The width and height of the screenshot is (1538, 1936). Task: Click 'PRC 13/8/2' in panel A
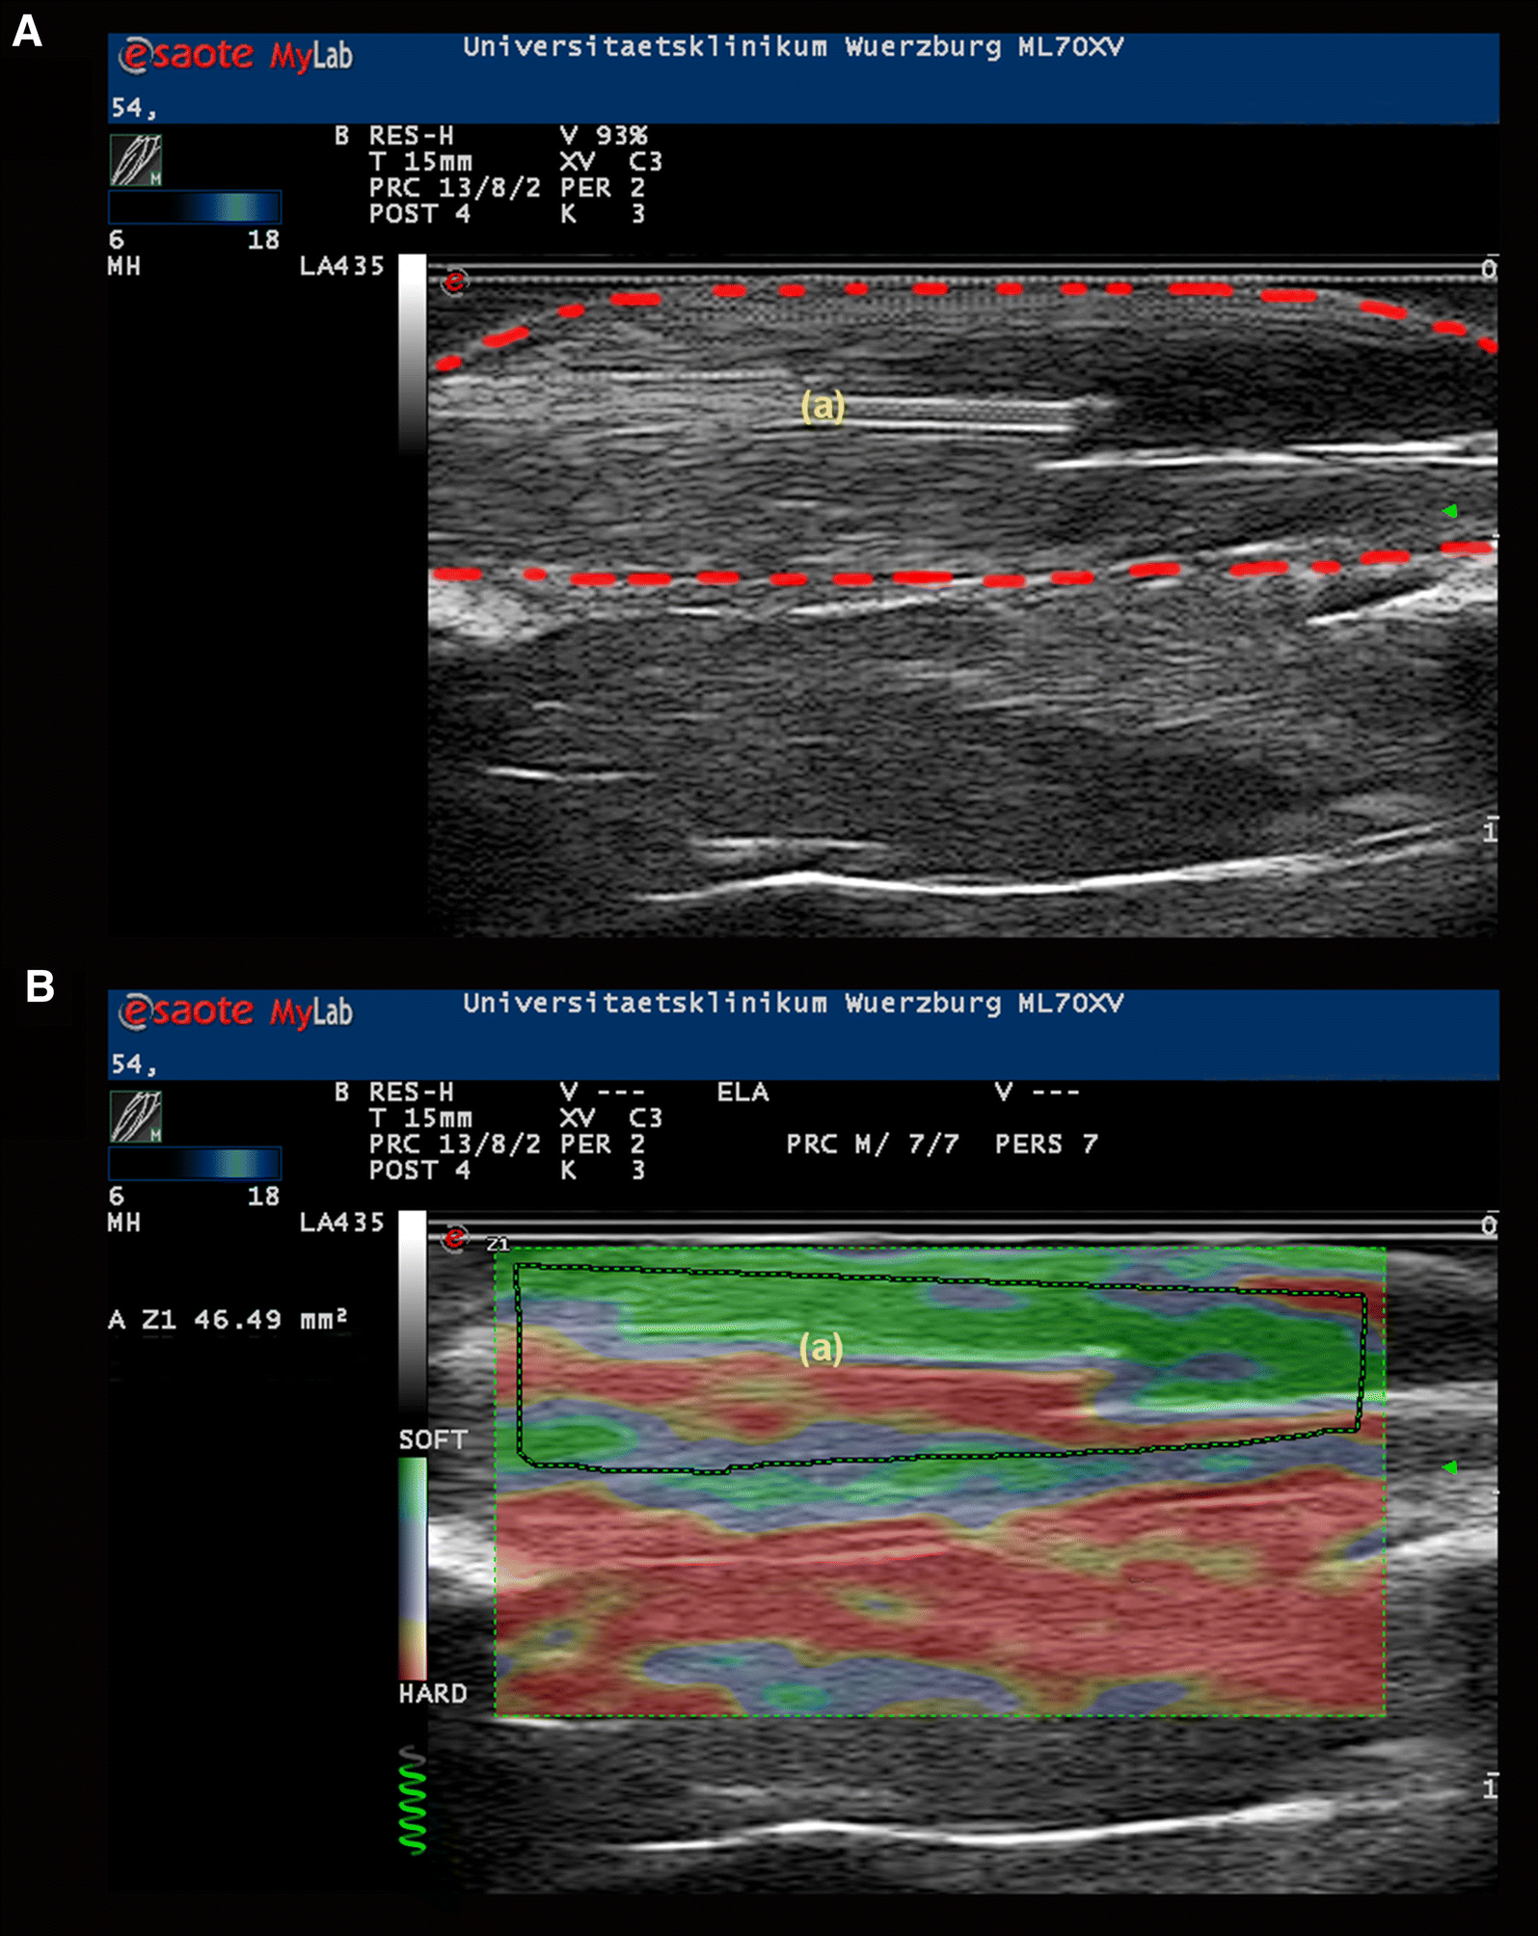(455, 188)
